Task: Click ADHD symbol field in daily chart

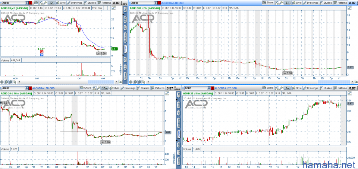Action: [x=13, y=3]
